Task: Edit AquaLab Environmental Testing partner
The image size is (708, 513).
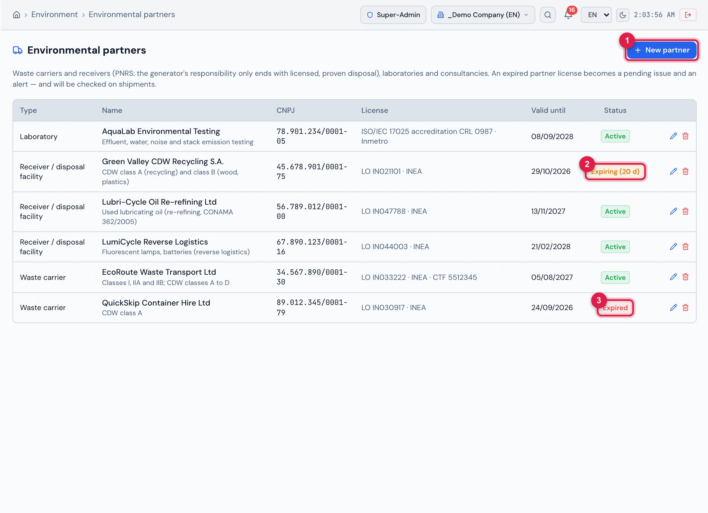Action: click(x=673, y=136)
